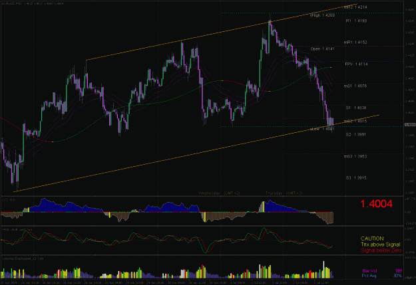Click the Wednesday (GMT +2) day label
This screenshot has height=285, width=416.
[219, 193]
